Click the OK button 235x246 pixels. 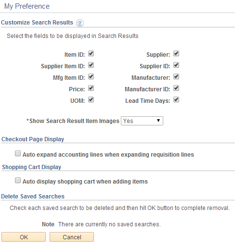coord(24,237)
